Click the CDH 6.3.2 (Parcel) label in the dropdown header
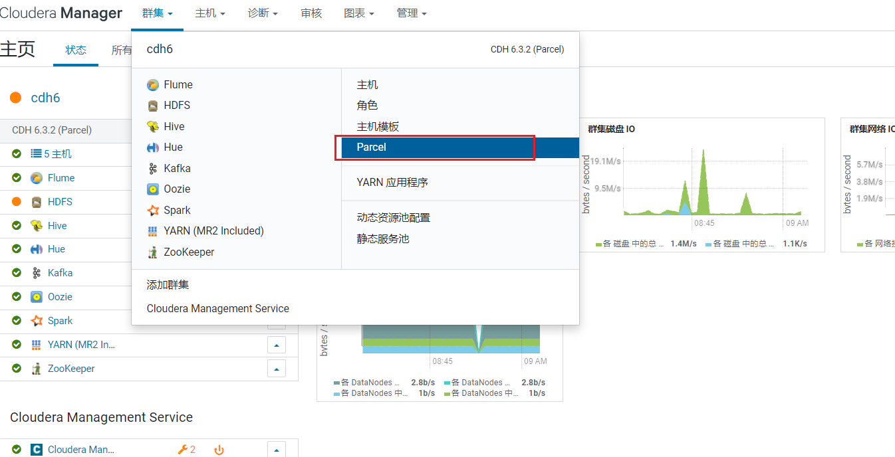 (x=527, y=49)
